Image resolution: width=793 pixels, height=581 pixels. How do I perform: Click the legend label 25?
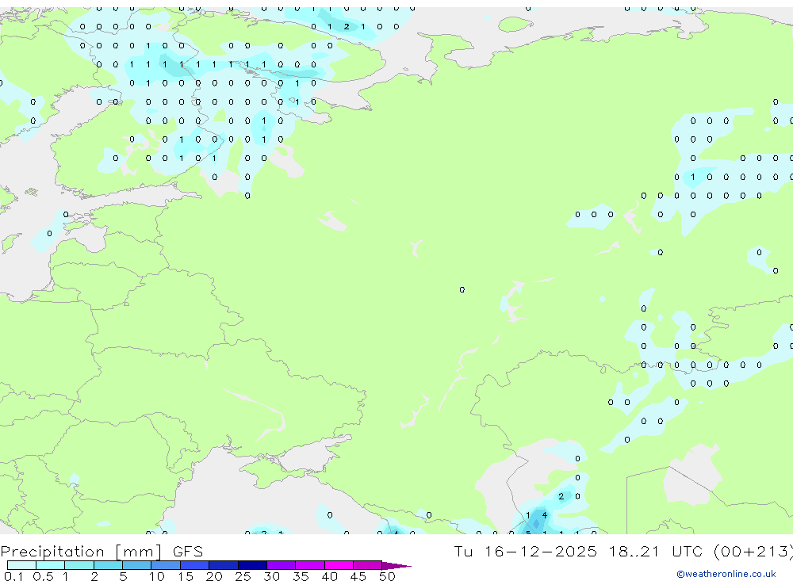point(243,576)
